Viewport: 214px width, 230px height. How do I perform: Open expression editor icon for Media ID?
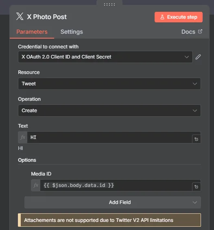pos(197,187)
